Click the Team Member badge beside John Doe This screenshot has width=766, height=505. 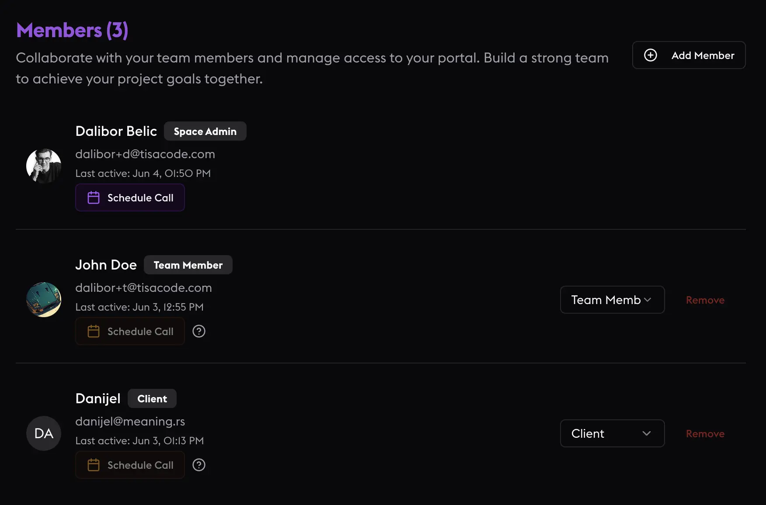[188, 265]
